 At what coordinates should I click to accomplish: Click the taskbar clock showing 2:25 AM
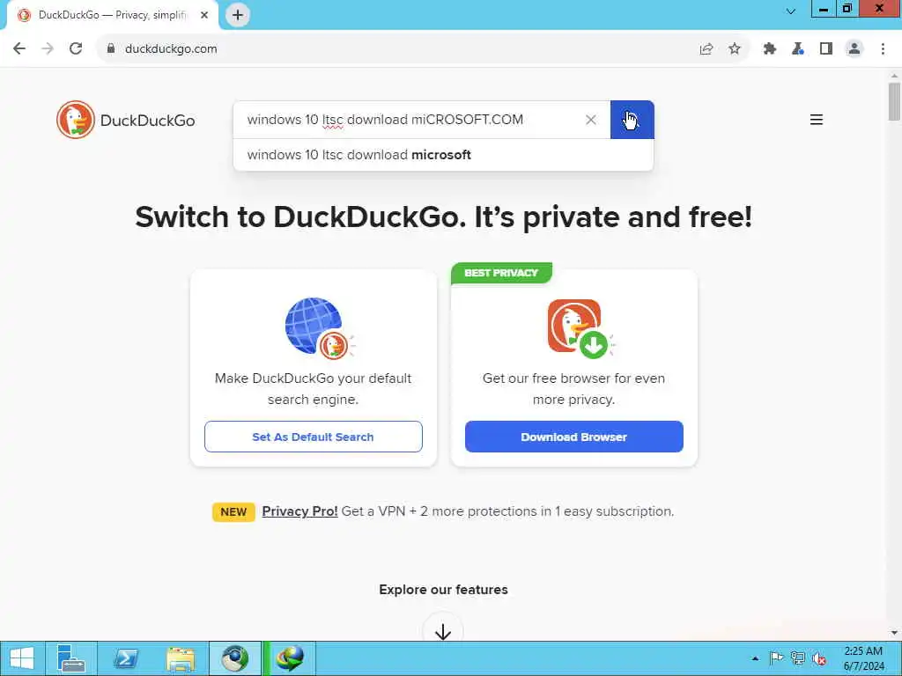pos(863,658)
